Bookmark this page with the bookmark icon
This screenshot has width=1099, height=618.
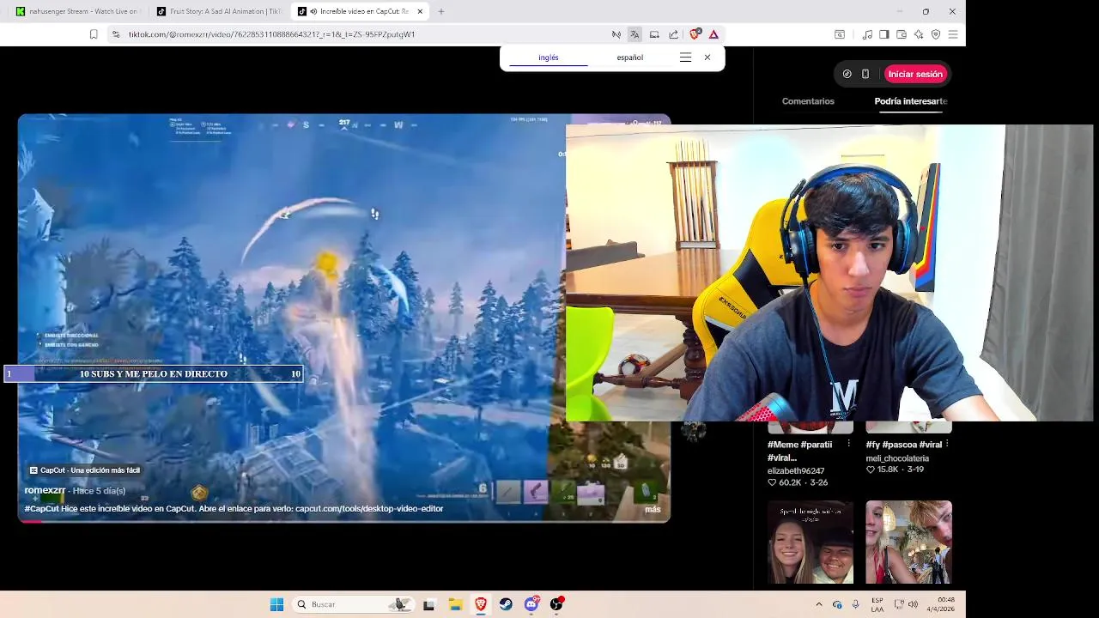(x=94, y=34)
